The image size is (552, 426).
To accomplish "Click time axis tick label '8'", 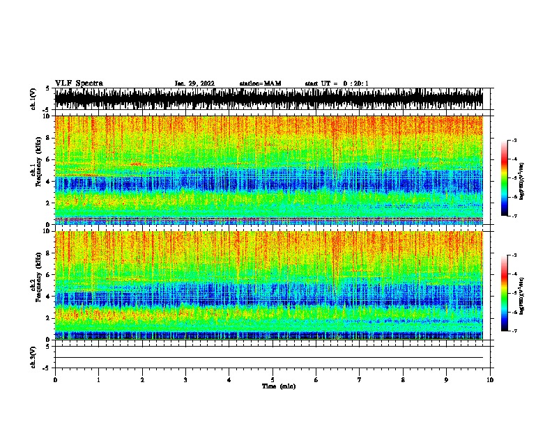I will click(x=403, y=380).
